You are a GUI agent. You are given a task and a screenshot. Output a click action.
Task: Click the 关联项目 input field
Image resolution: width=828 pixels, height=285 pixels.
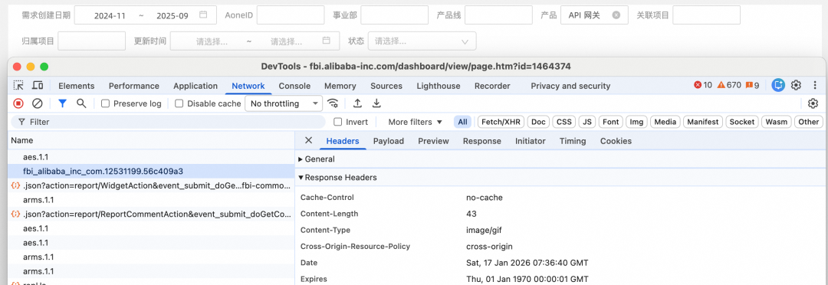click(707, 15)
